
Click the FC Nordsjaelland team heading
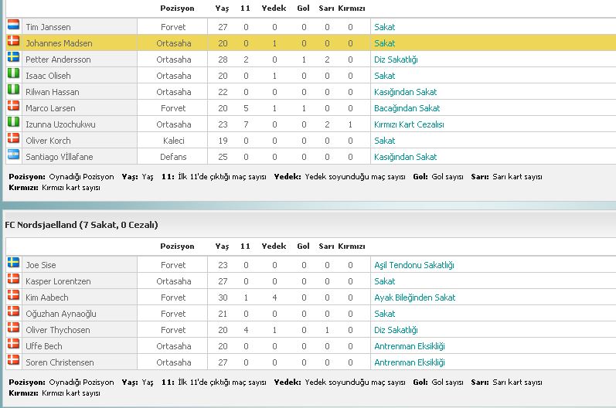(81, 225)
